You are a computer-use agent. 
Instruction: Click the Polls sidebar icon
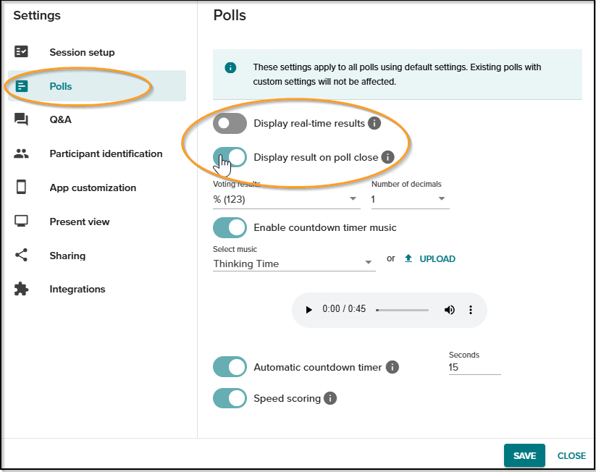click(21, 85)
